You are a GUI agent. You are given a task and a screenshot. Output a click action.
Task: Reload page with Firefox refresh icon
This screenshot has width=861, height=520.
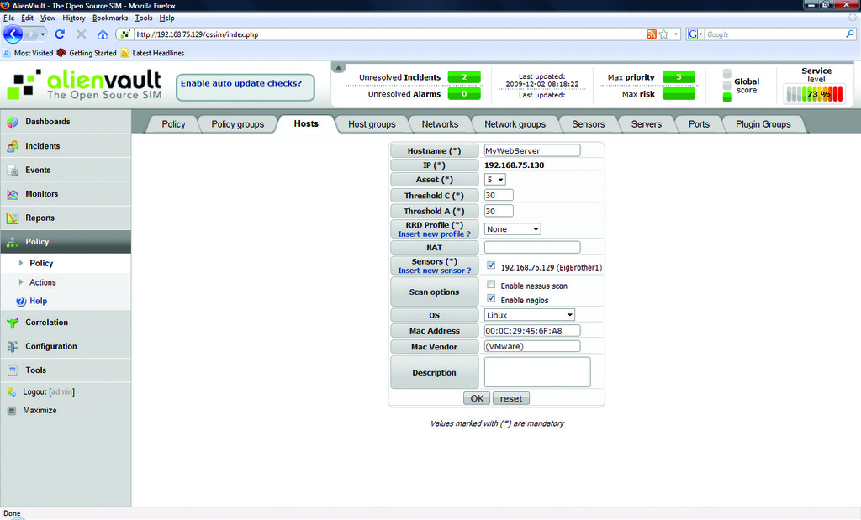[60, 34]
